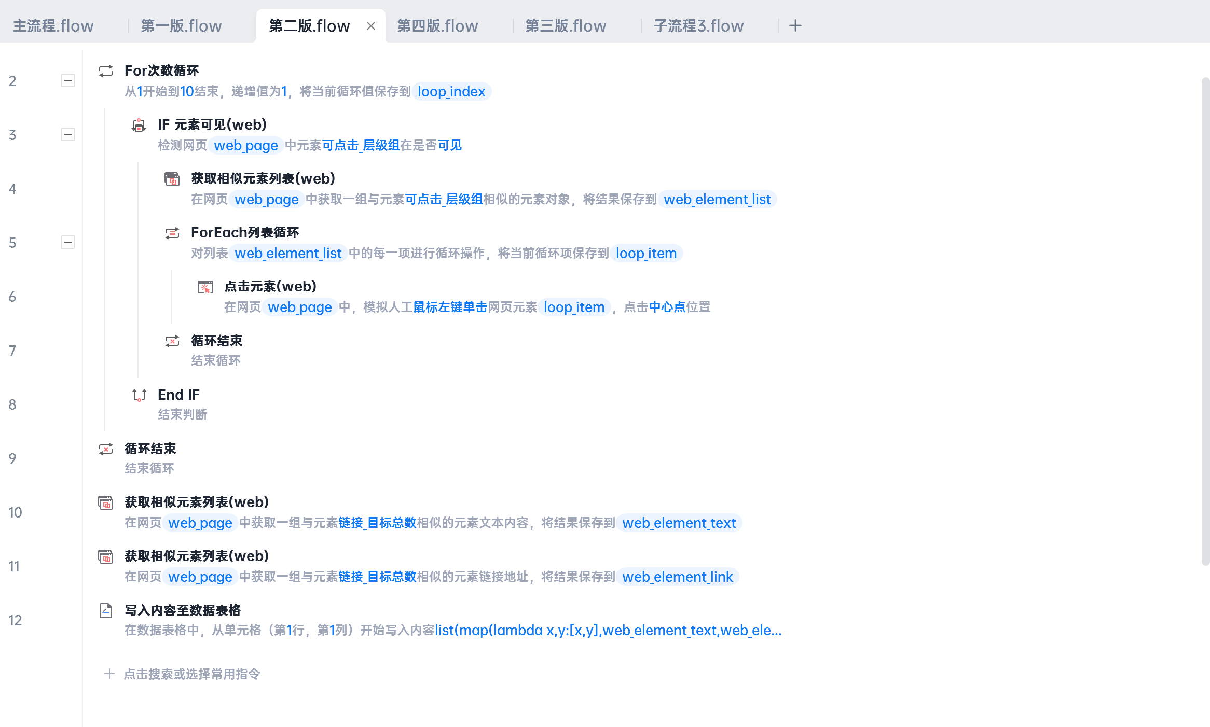The width and height of the screenshot is (1210, 727).
Task: Add a new flow tab with plus button
Action: [795, 25]
